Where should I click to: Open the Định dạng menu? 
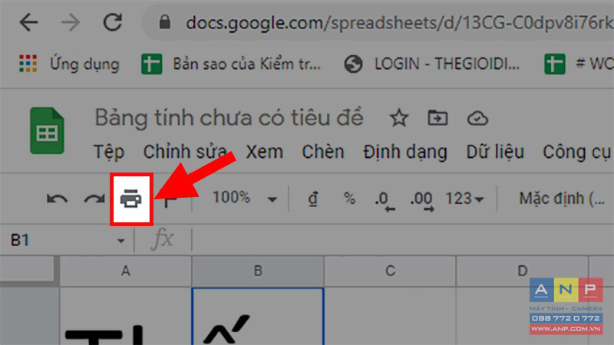click(405, 152)
